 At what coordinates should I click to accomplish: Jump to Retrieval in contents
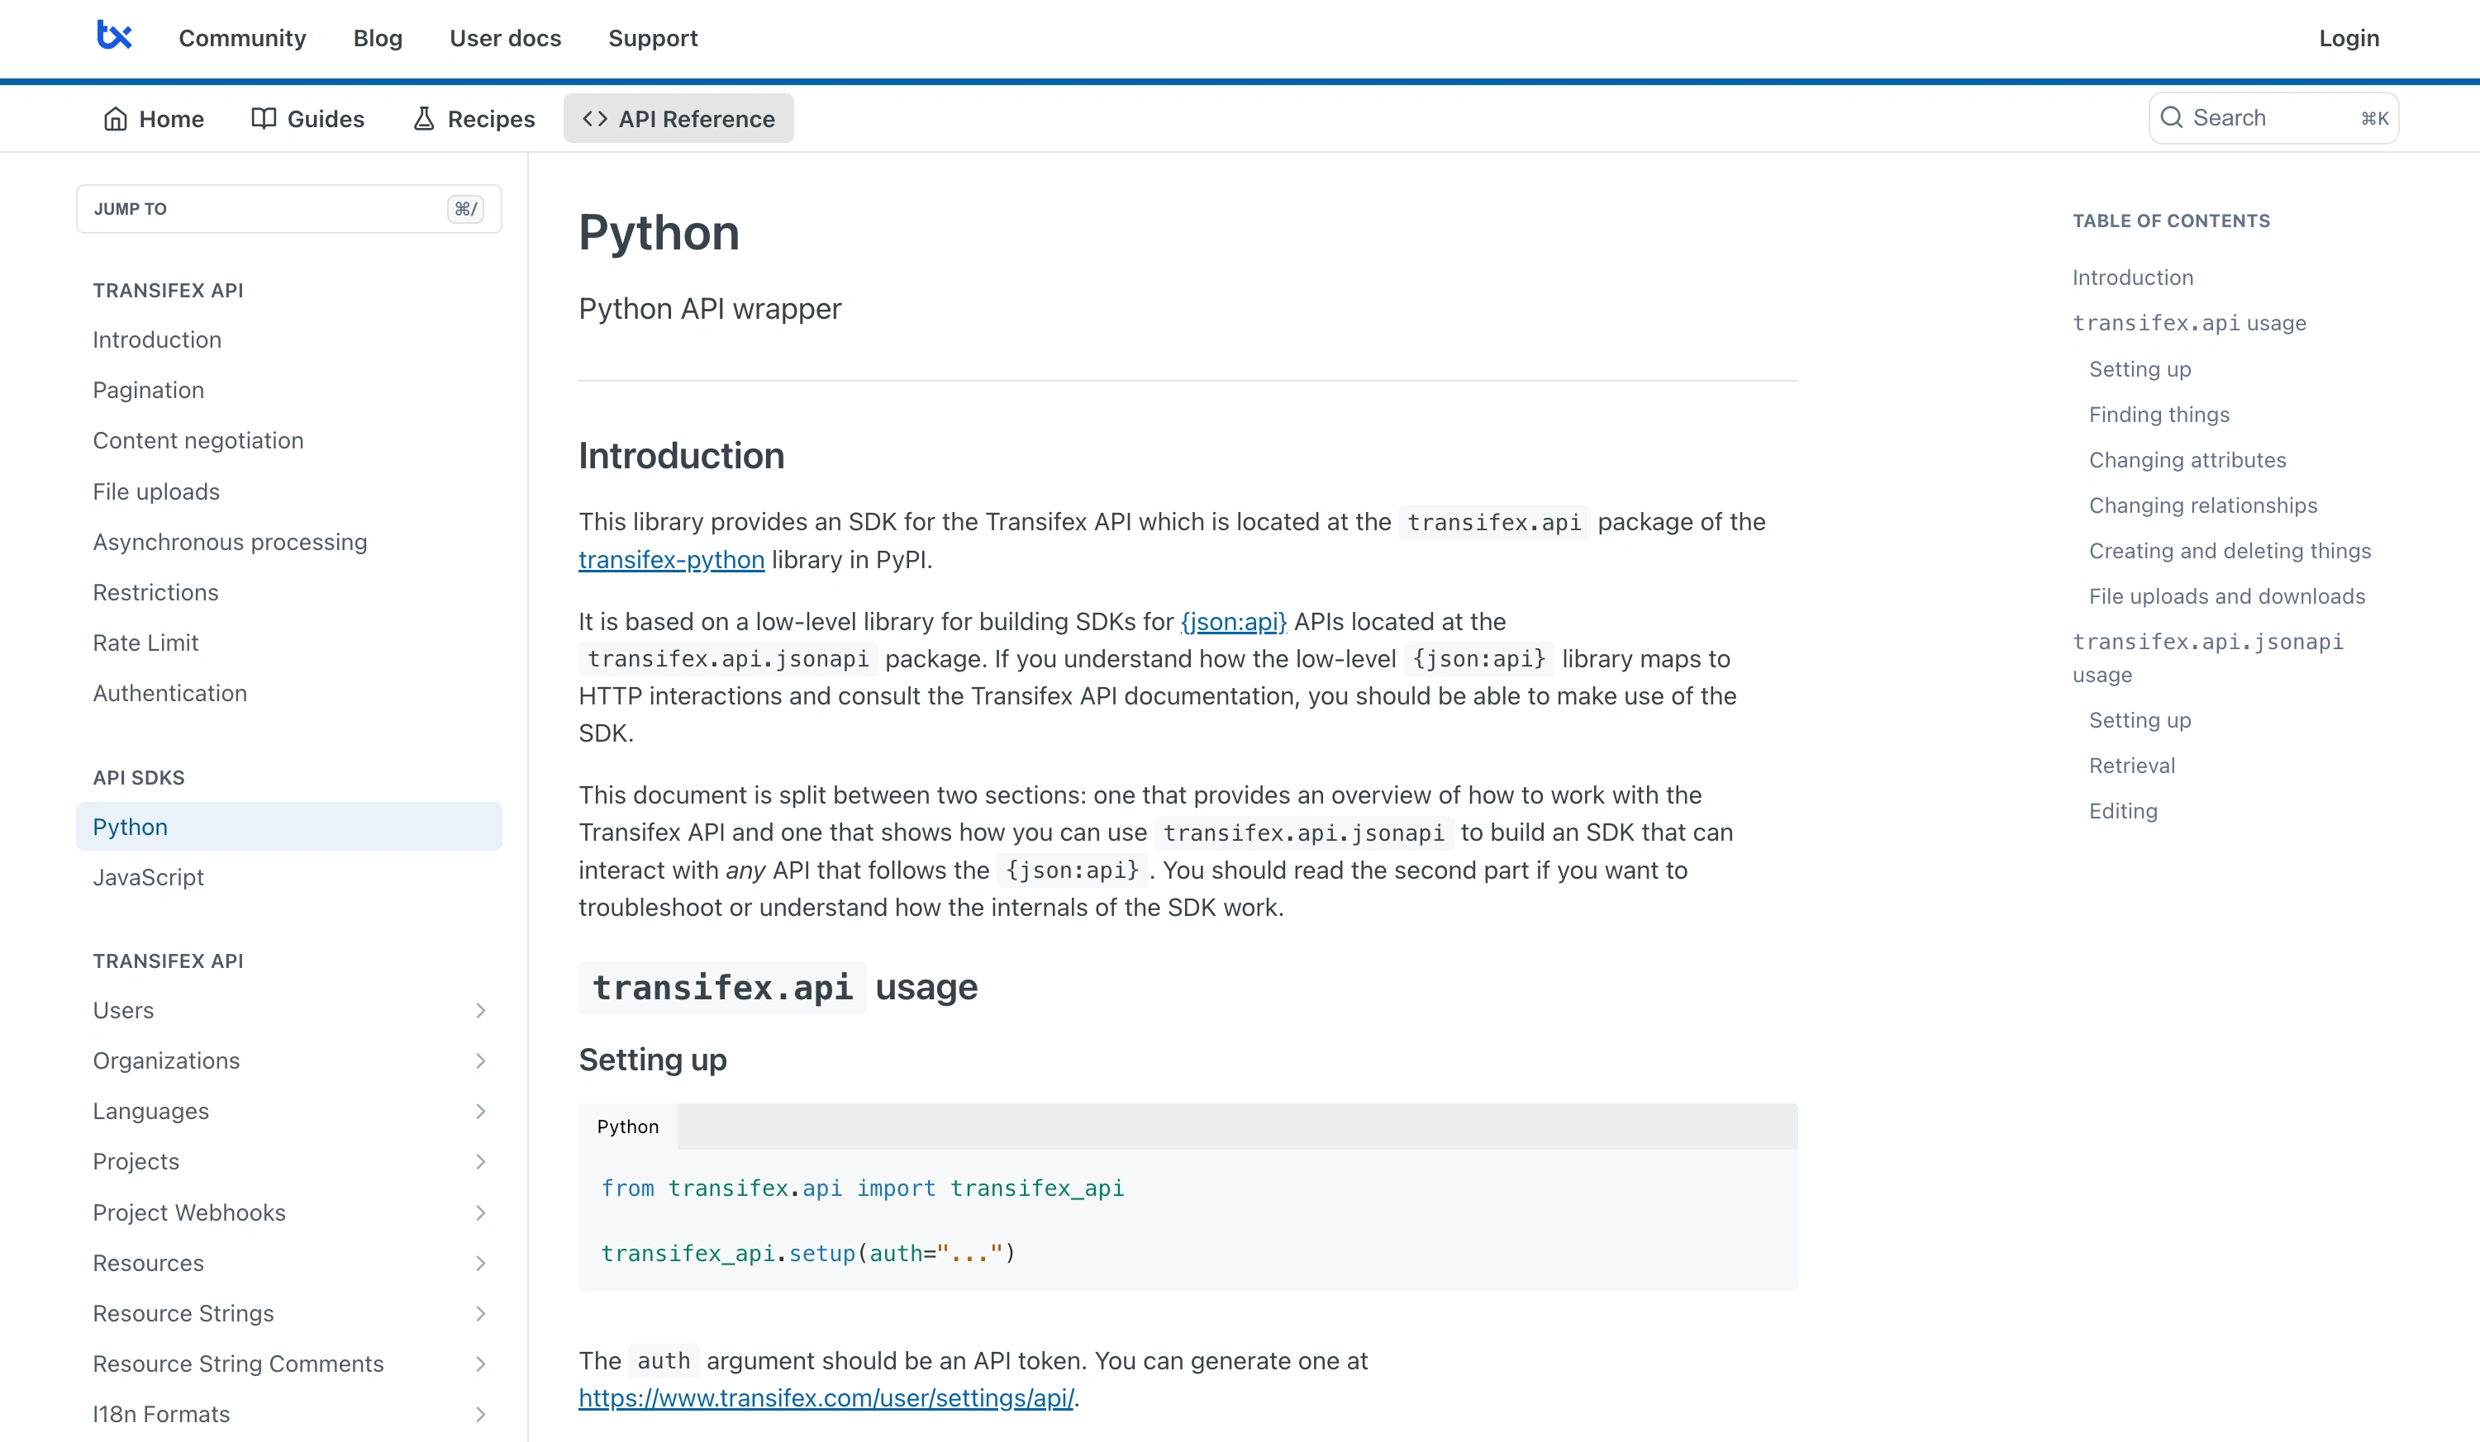point(2131,766)
